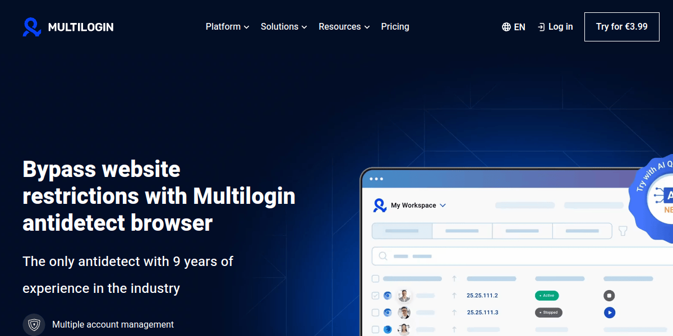Click the browser icon on the 25.25.111.2 row
Screen dimensions: 673x336
(x=388, y=296)
